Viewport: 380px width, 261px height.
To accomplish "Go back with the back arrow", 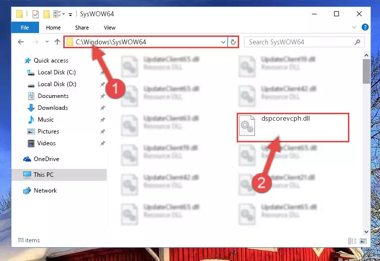I will click(x=21, y=42).
